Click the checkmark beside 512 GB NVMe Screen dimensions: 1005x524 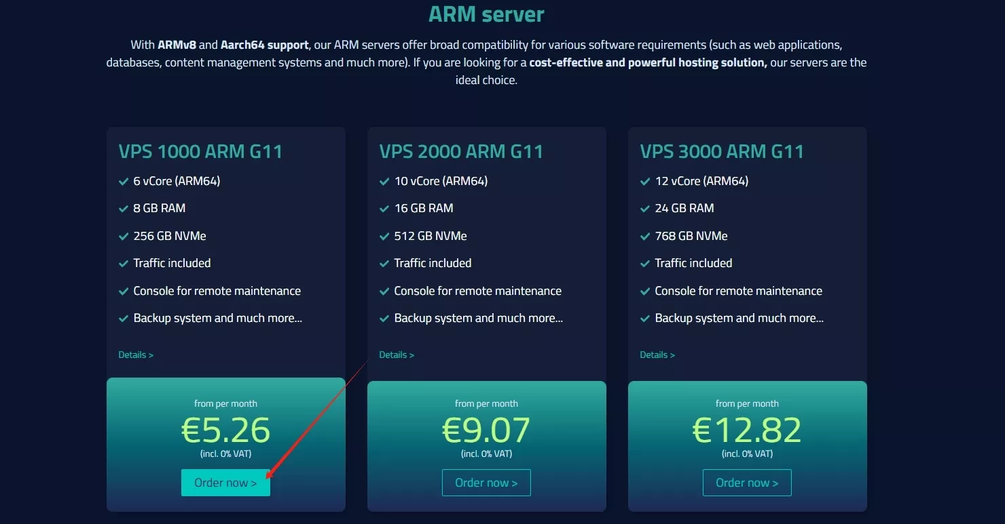tap(384, 237)
